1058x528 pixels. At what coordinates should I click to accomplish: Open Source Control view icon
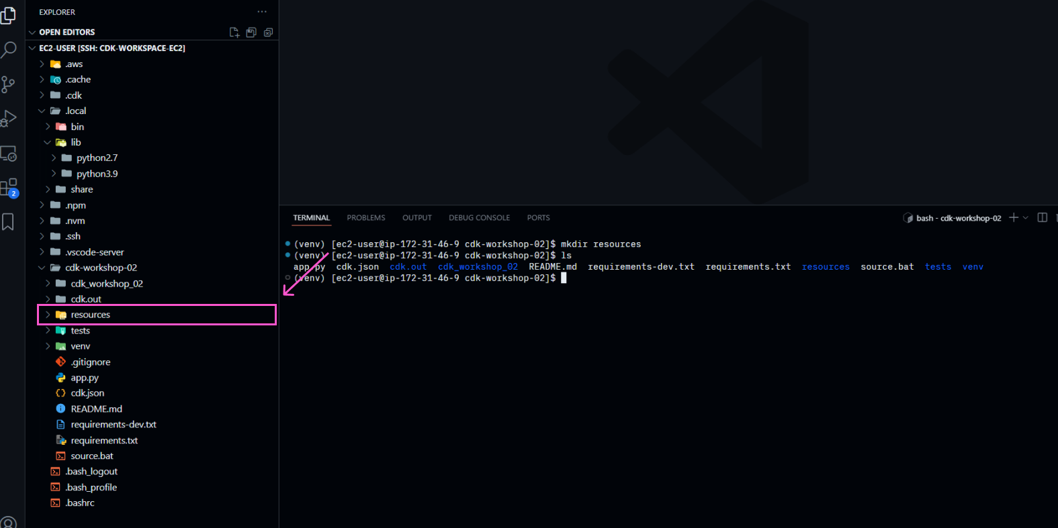click(8, 85)
